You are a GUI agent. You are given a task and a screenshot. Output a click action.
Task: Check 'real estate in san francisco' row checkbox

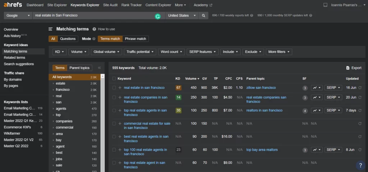click(114, 88)
